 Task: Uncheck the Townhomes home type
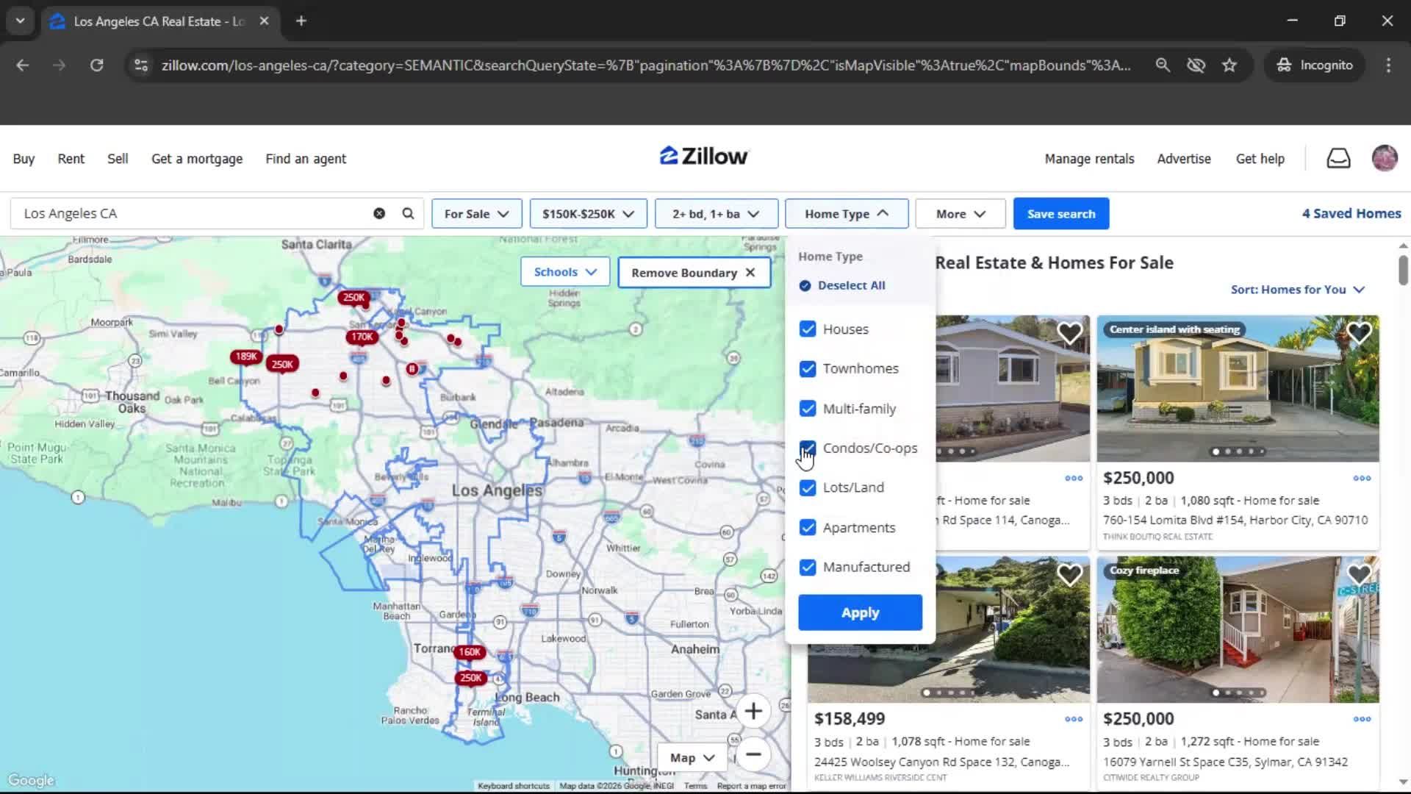coord(808,368)
